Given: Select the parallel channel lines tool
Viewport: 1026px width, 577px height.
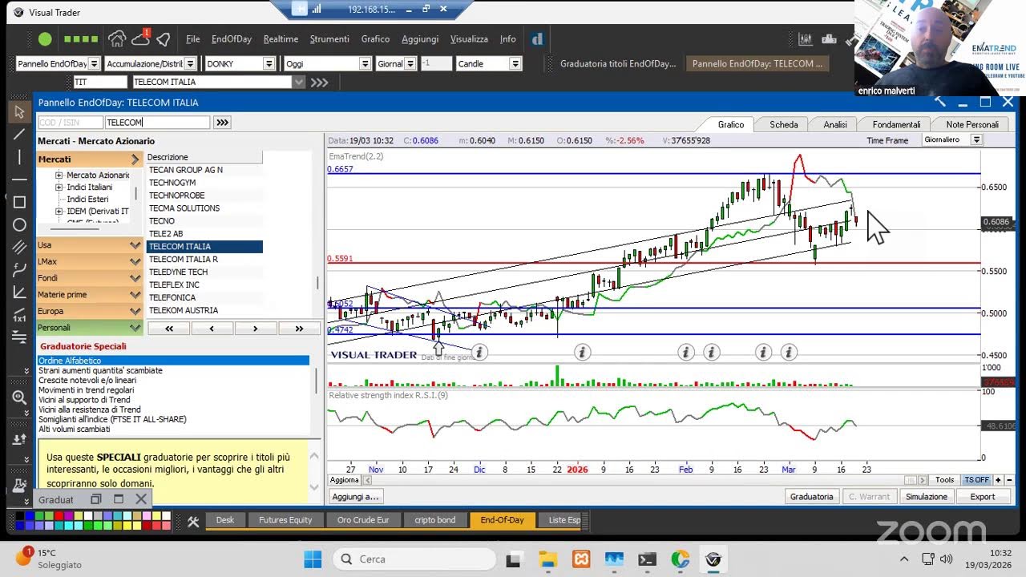Looking at the screenshot, I should tap(19, 248).
